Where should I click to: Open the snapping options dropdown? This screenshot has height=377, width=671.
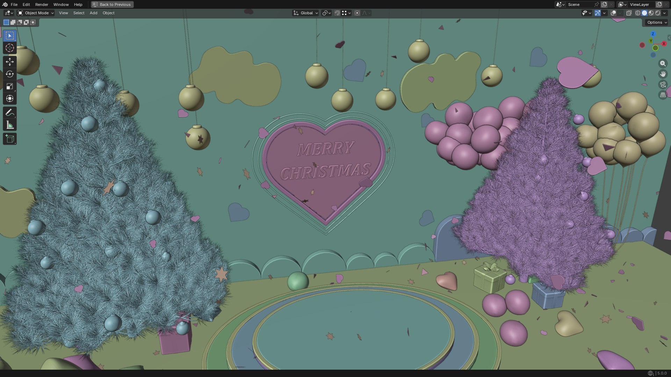tap(346, 13)
